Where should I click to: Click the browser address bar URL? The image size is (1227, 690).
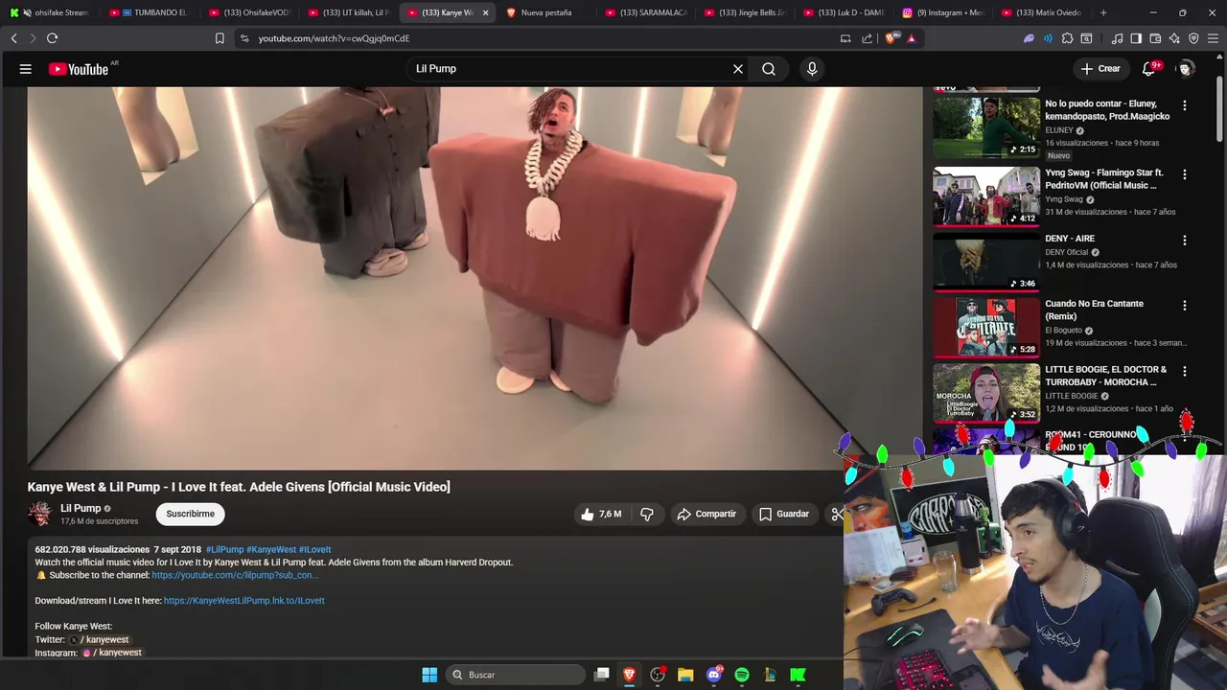pyautogui.click(x=334, y=38)
